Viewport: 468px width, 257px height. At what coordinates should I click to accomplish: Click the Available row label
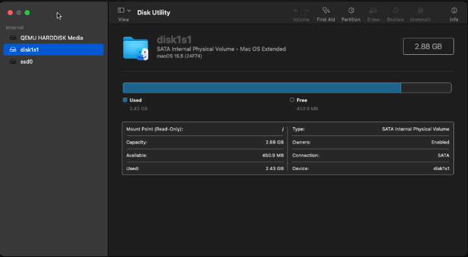137,156
